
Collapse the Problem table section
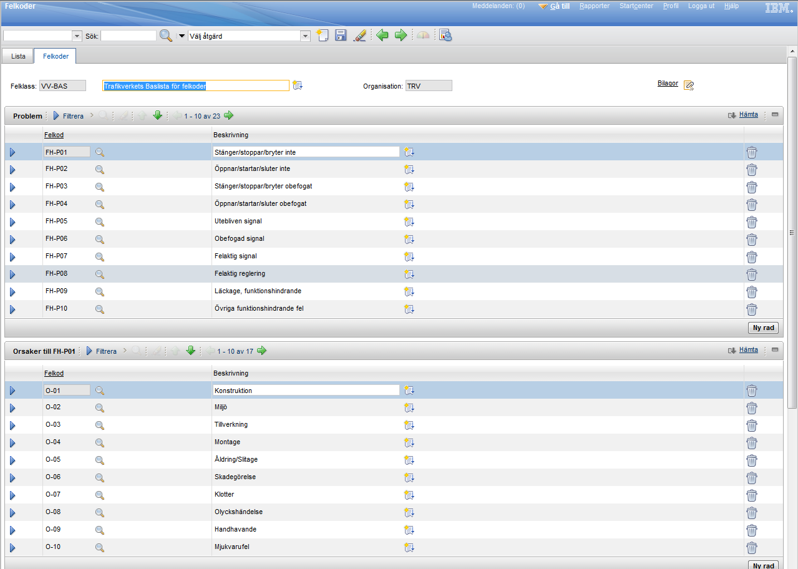[775, 115]
